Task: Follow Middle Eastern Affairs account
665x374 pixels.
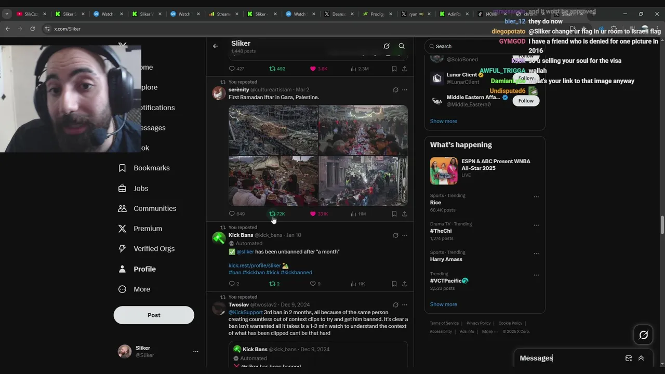Action: (526, 101)
